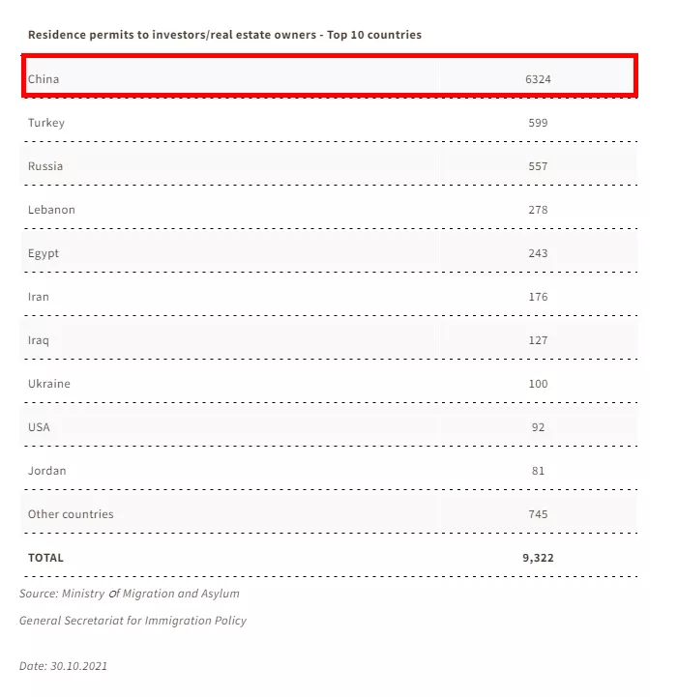The width and height of the screenshot is (678, 697).
Task: Select the 100 value for Ukraine
Action: [538, 384]
